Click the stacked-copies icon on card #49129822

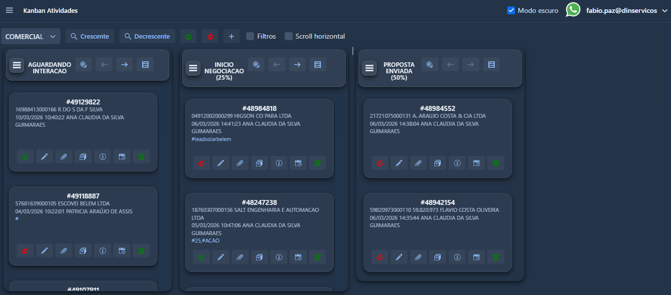click(83, 156)
